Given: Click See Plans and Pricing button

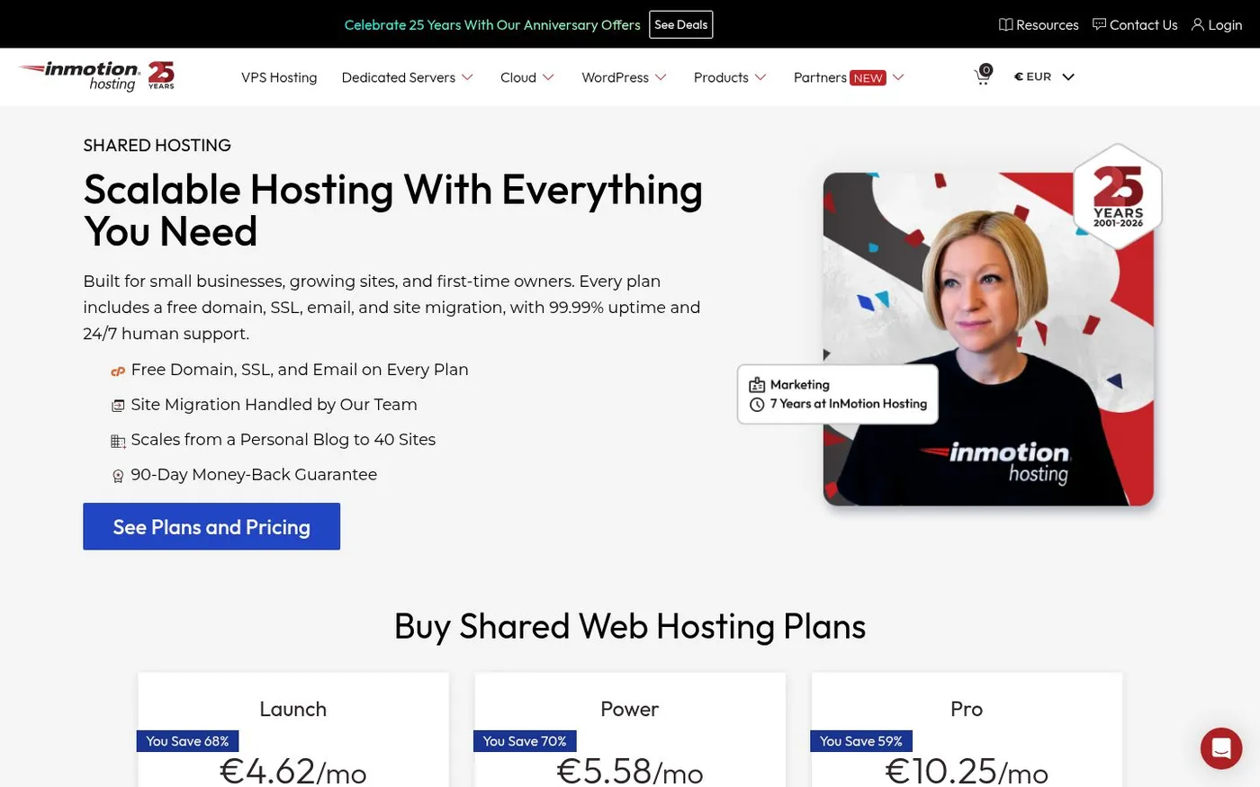Looking at the screenshot, I should click(211, 526).
